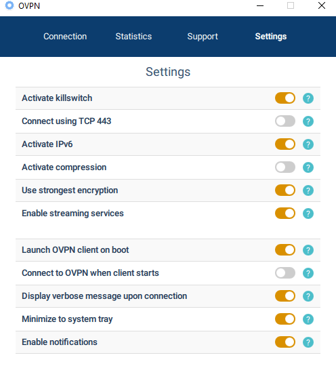Open the Statistics tab
This screenshot has width=336, height=366.
coord(133,37)
